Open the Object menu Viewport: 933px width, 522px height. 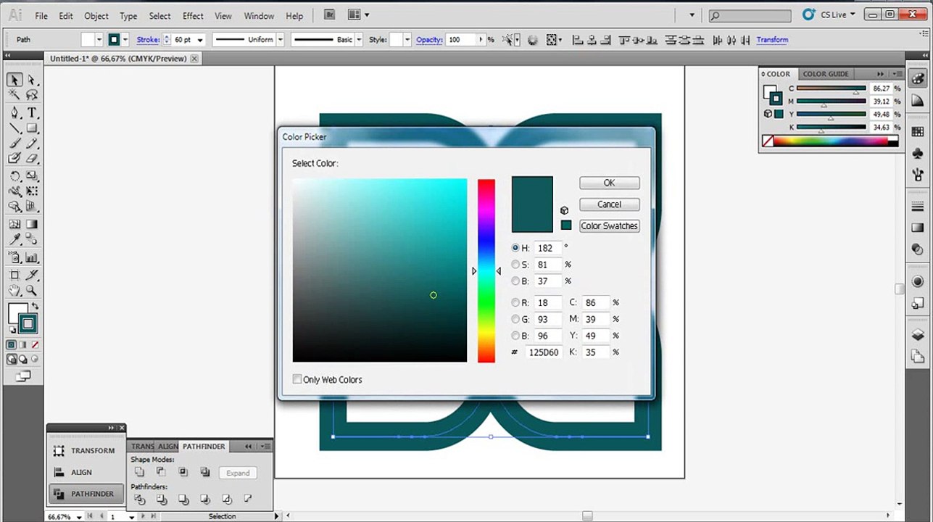click(96, 16)
